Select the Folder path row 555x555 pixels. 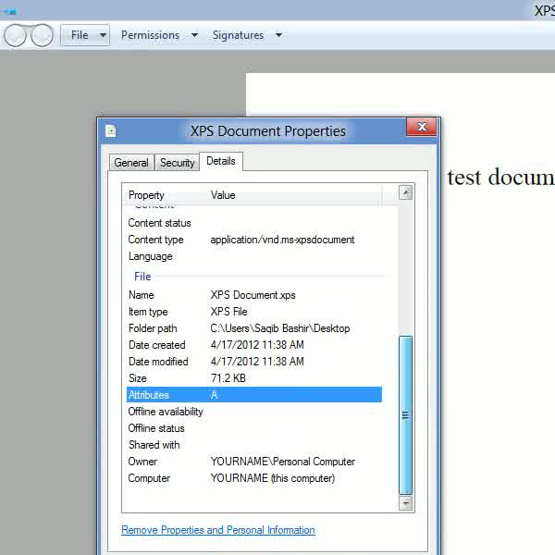254,328
